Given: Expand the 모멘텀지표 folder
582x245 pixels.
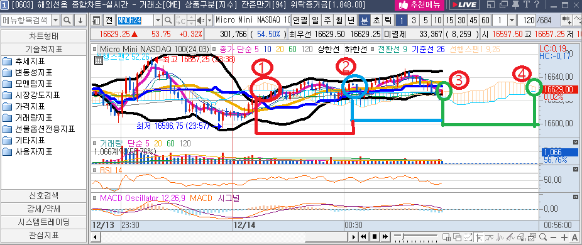Looking at the screenshot, I should point(27,84).
